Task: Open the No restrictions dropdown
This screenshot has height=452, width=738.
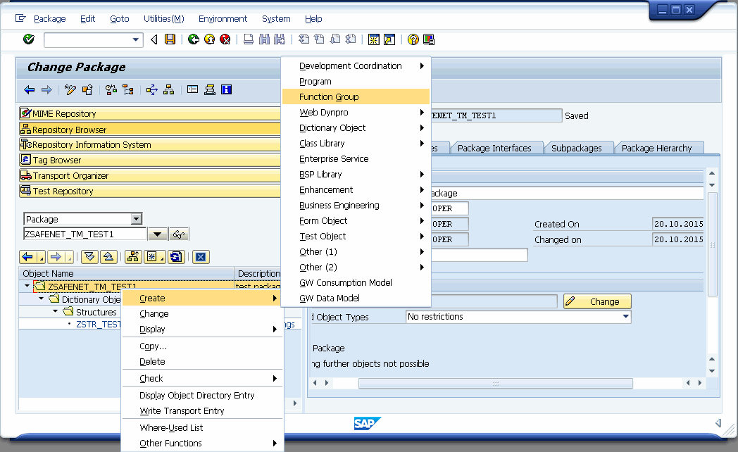Action: 625,317
